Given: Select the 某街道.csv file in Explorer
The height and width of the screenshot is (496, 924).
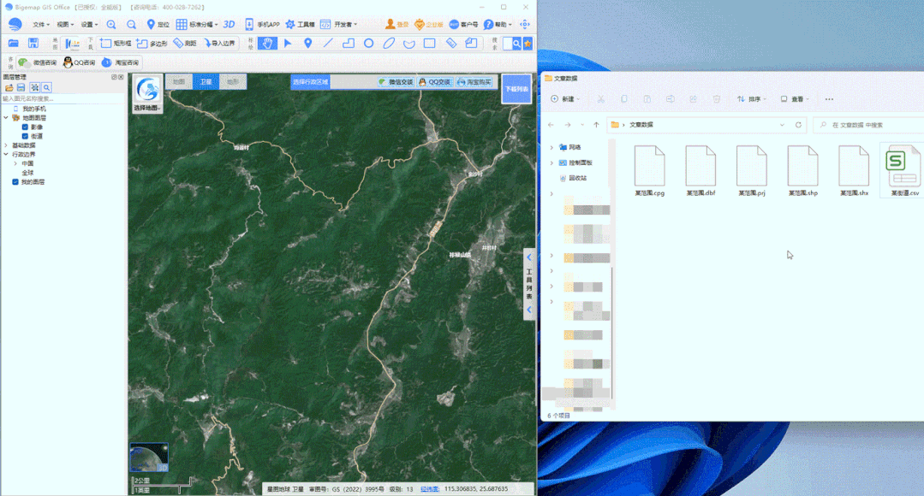Looking at the screenshot, I should point(904,171).
